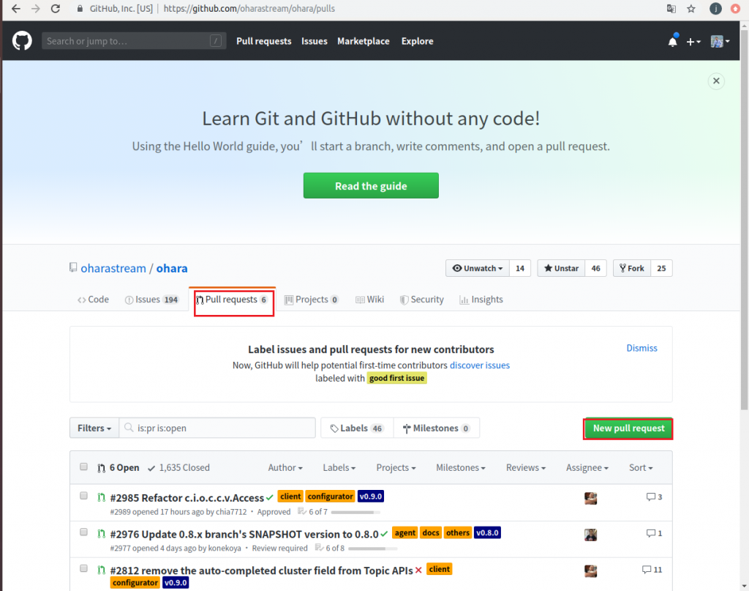This screenshot has height=591, width=749.
Task: Click the repository book icon
Action: pyautogui.click(x=73, y=267)
